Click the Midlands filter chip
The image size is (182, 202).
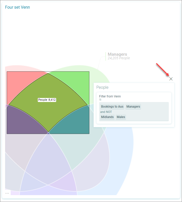pyautogui.click(x=107, y=117)
